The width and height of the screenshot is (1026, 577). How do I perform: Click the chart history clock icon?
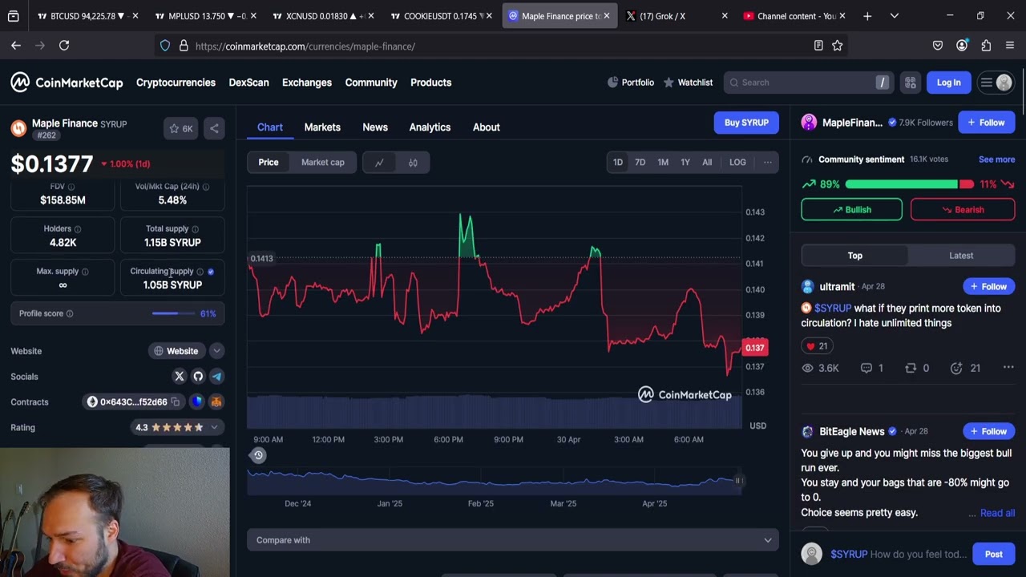click(x=258, y=455)
